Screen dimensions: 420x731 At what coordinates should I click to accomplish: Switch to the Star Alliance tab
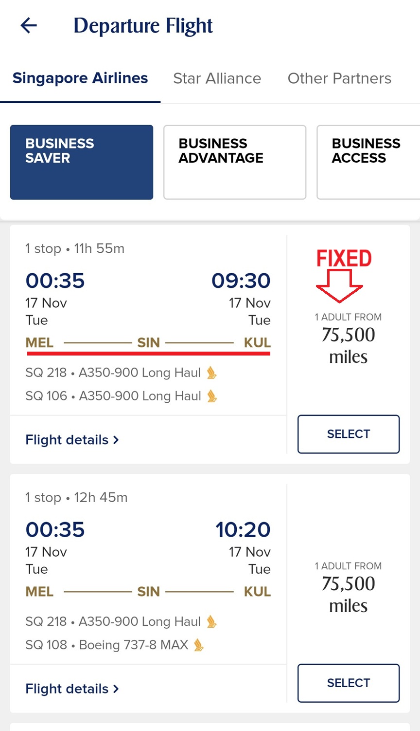click(217, 78)
